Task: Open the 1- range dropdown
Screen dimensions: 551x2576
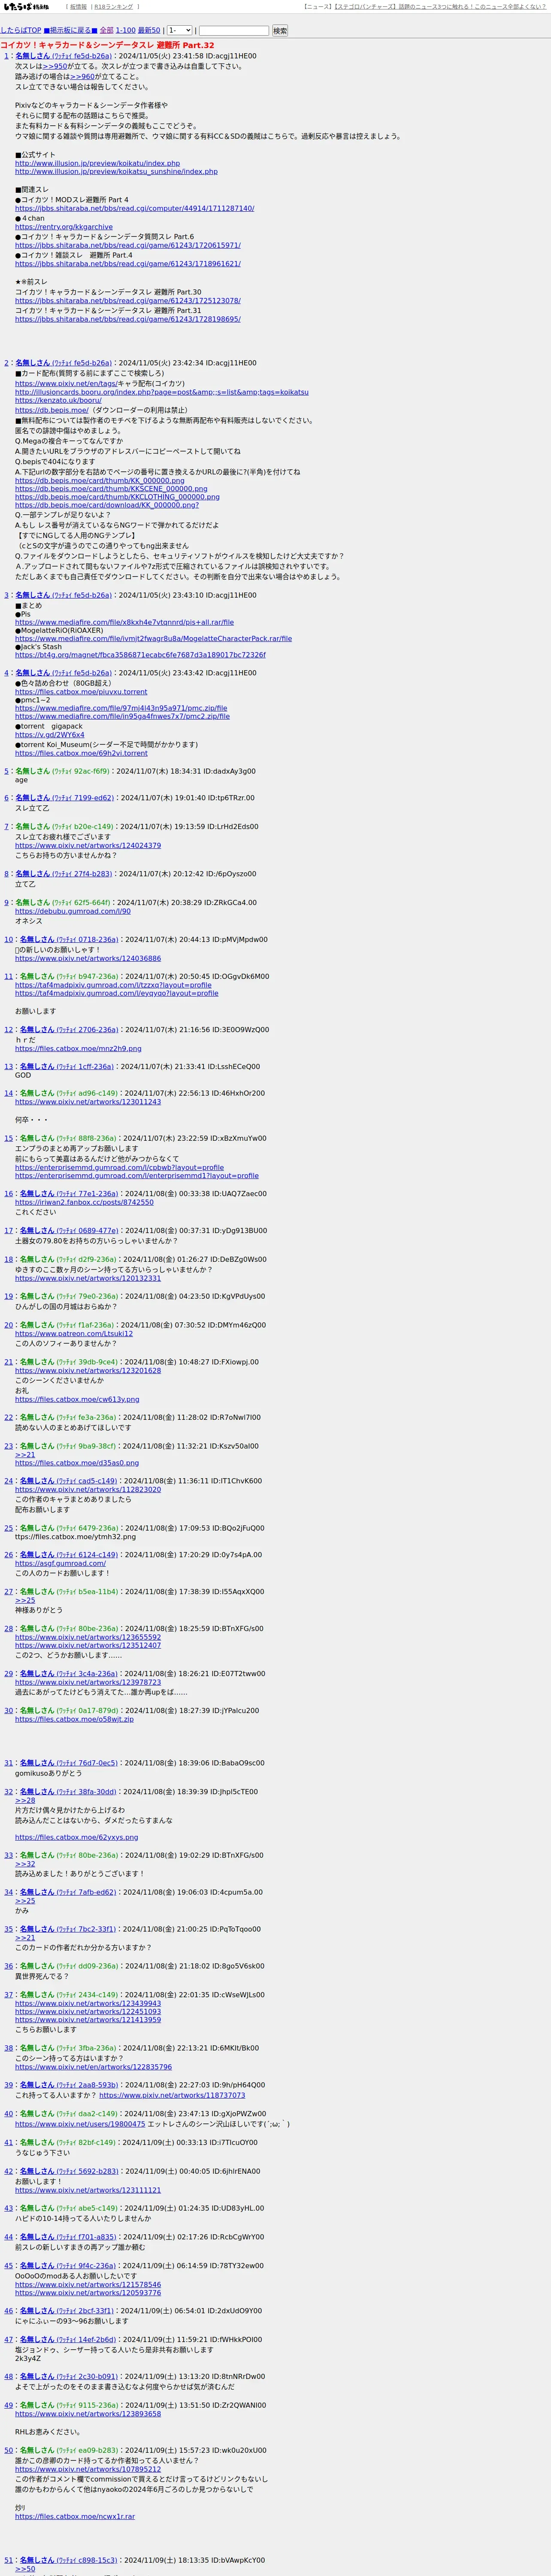Action: point(179,31)
